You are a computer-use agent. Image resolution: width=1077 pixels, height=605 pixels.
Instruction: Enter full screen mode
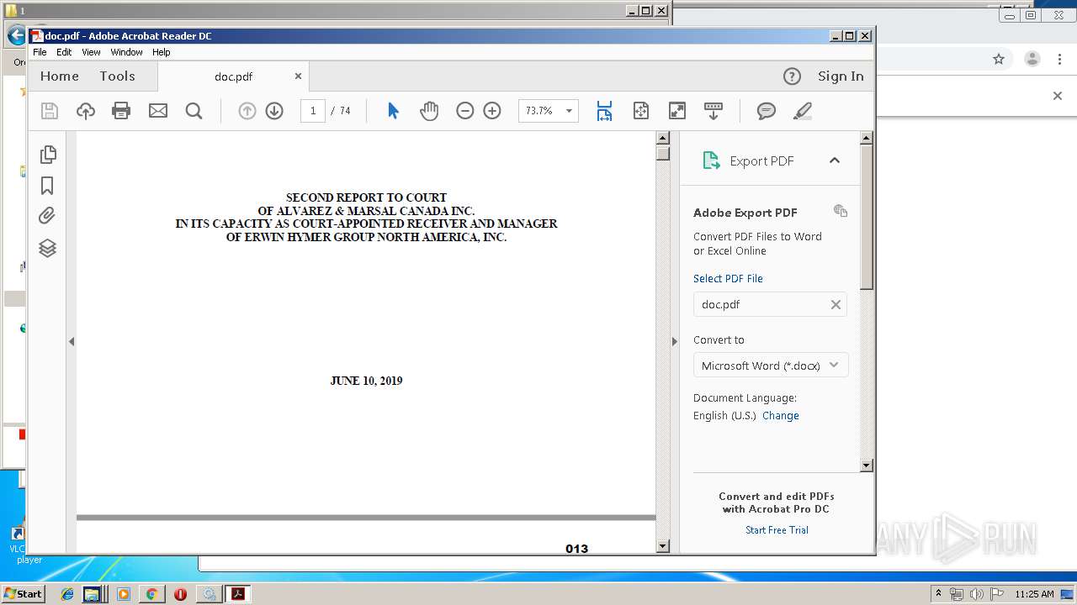click(677, 111)
